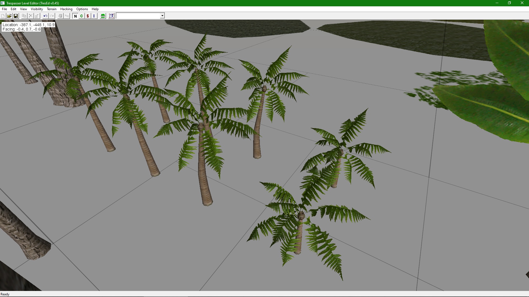This screenshot has width=529, height=297.
Task: Open the Visibility menu
Action: pos(37,9)
